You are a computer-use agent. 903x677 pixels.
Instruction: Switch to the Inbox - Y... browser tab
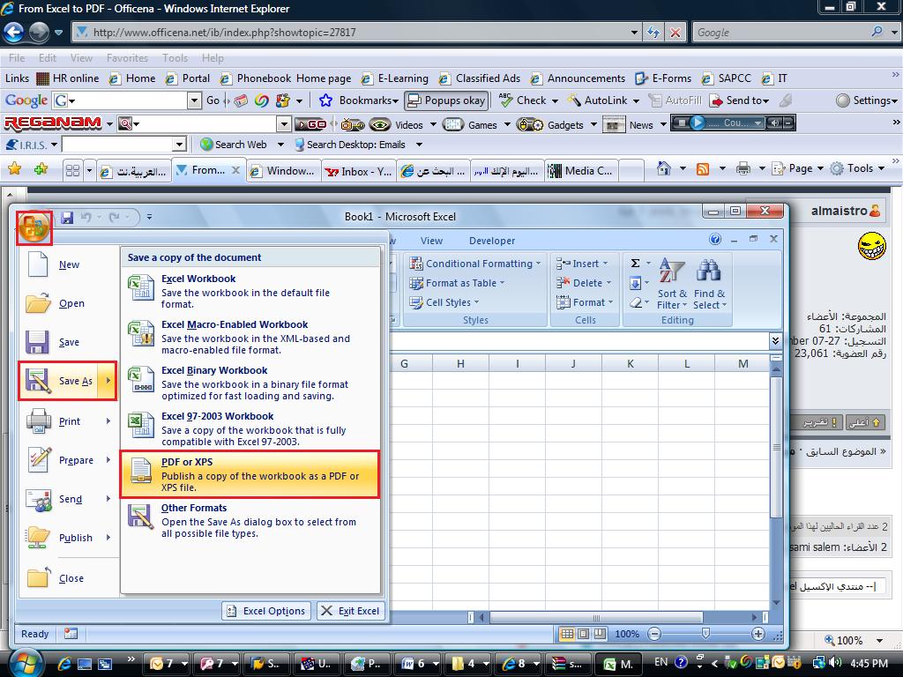click(359, 171)
